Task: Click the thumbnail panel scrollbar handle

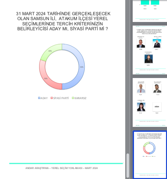Action: [128, 165]
